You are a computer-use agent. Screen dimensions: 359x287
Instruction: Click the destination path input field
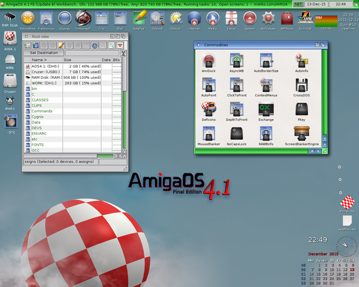pyautogui.click(x=92, y=53)
